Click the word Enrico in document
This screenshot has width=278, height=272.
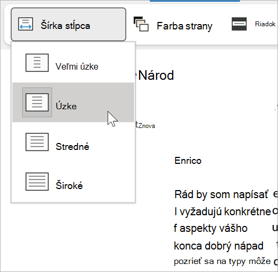[x=188, y=161]
